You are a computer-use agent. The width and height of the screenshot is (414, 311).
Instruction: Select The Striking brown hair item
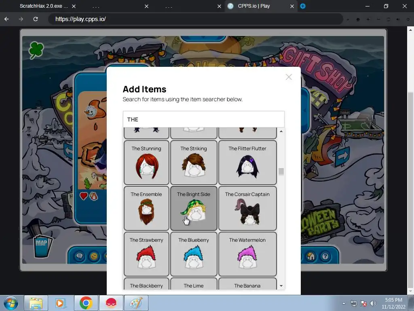click(194, 162)
